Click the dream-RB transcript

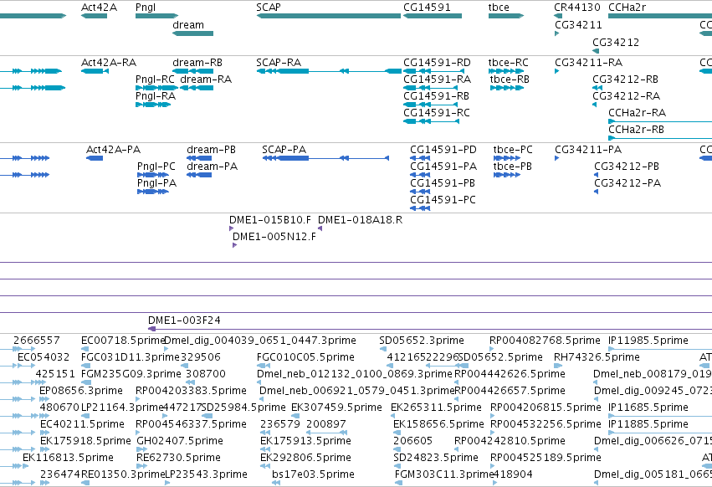[192, 71]
